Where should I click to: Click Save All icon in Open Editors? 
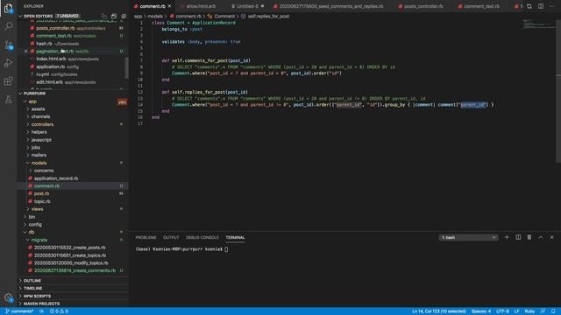tap(114, 16)
